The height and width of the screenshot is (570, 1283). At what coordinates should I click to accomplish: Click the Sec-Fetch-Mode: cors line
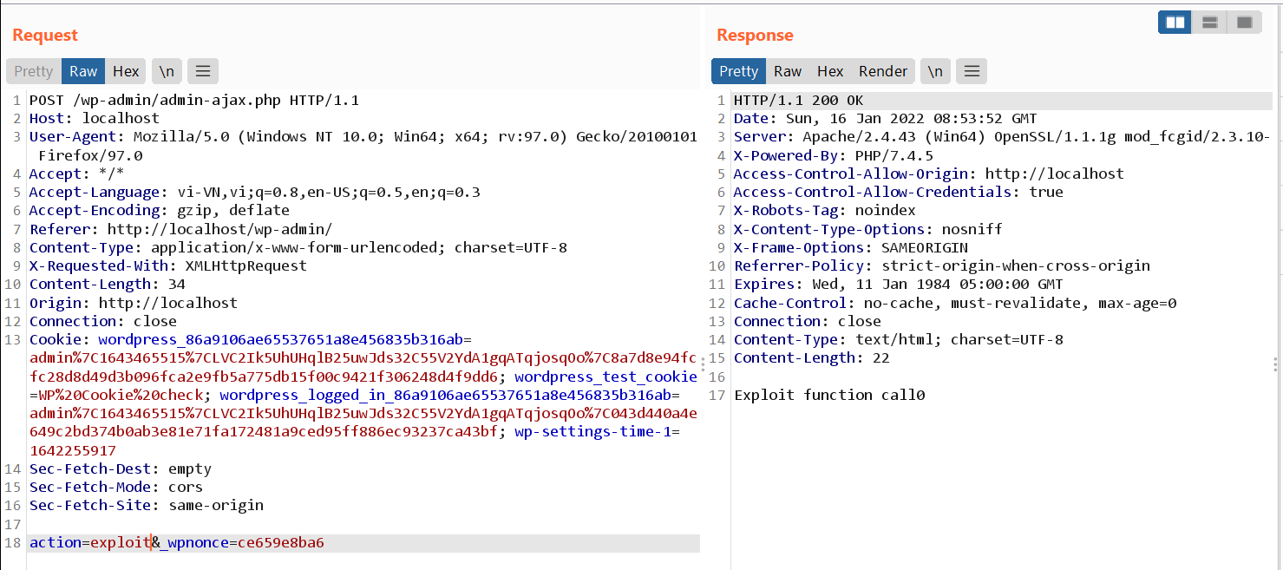[x=116, y=487]
